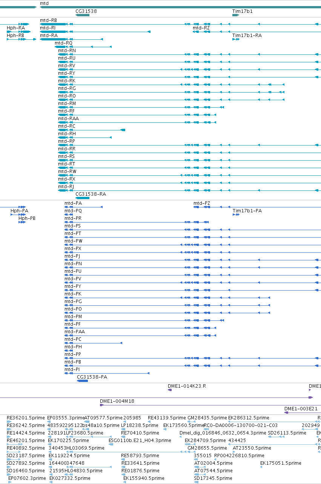321x484 pixels.
Task: Click the RE70410.5prime EST label
Action: (140, 433)
